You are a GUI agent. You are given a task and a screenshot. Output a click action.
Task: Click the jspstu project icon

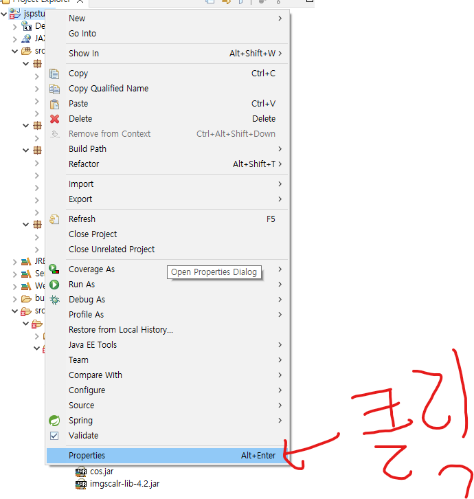[15, 13]
